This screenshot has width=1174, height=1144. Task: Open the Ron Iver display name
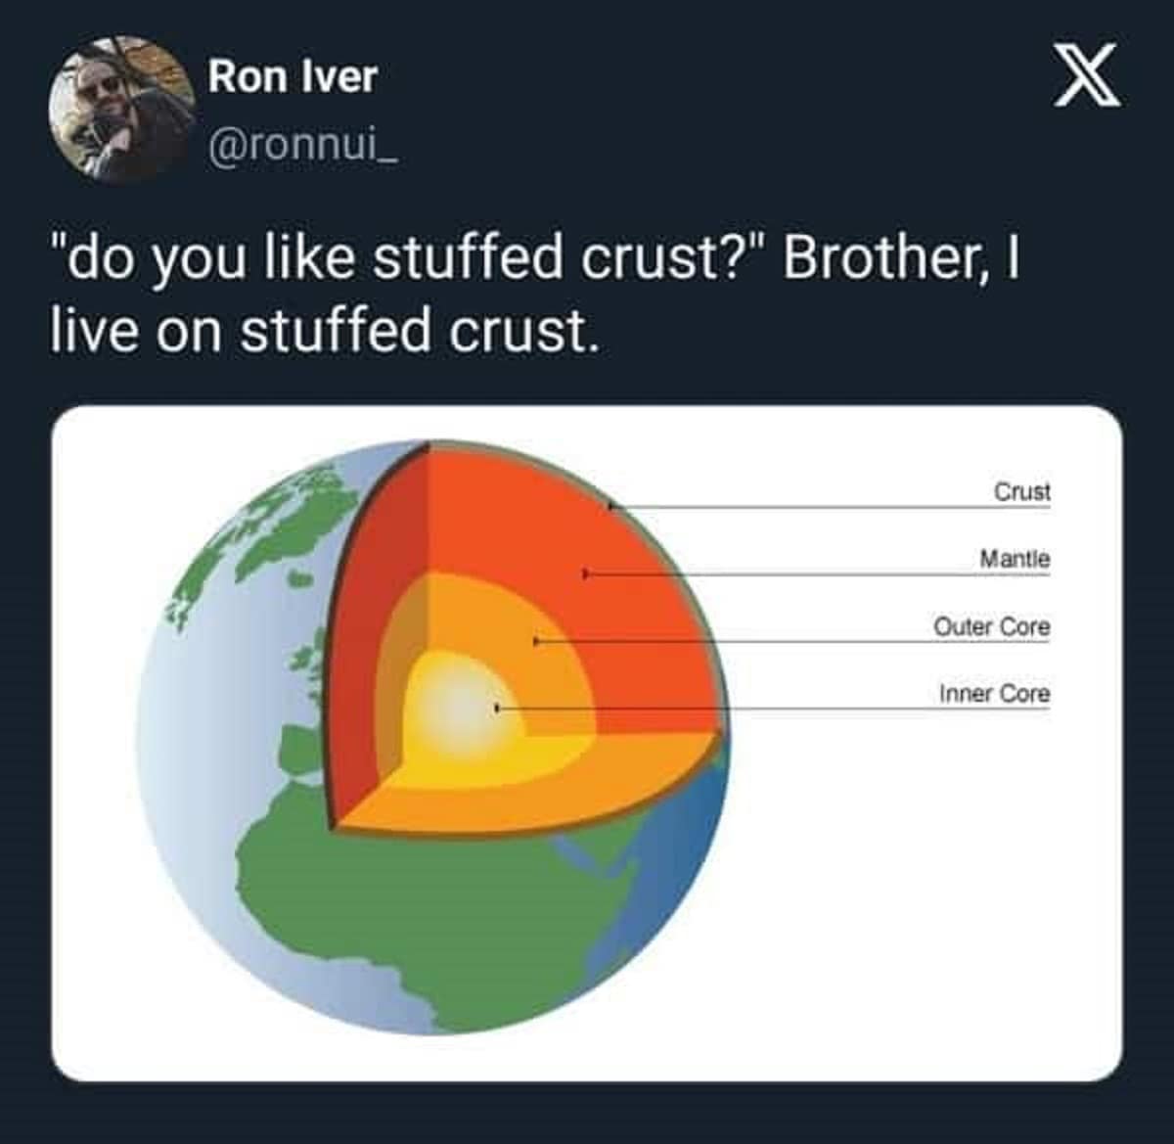[292, 76]
